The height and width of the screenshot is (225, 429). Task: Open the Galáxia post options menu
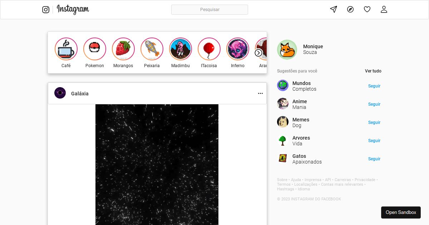[x=260, y=93]
